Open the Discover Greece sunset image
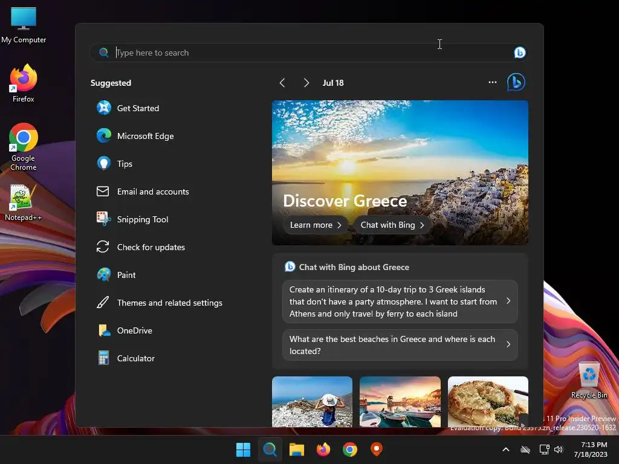Image resolution: width=619 pixels, height=464 pixels. 400,172
